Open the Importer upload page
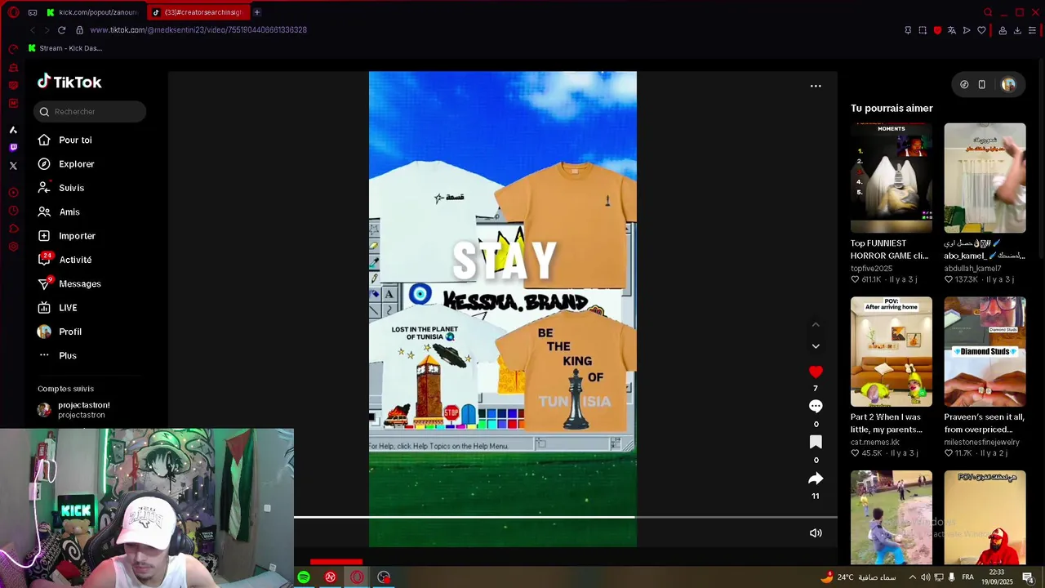The width and height of the screenshot is (1045, 588). tap(67, 236)
